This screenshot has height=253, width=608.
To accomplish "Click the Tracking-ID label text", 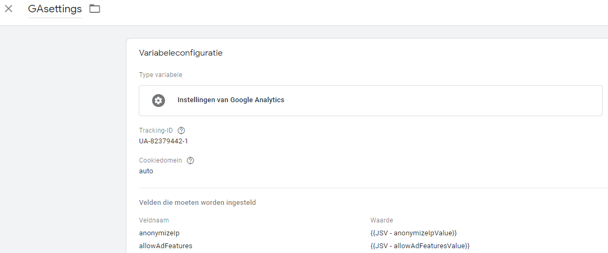I will pos(156,131).
